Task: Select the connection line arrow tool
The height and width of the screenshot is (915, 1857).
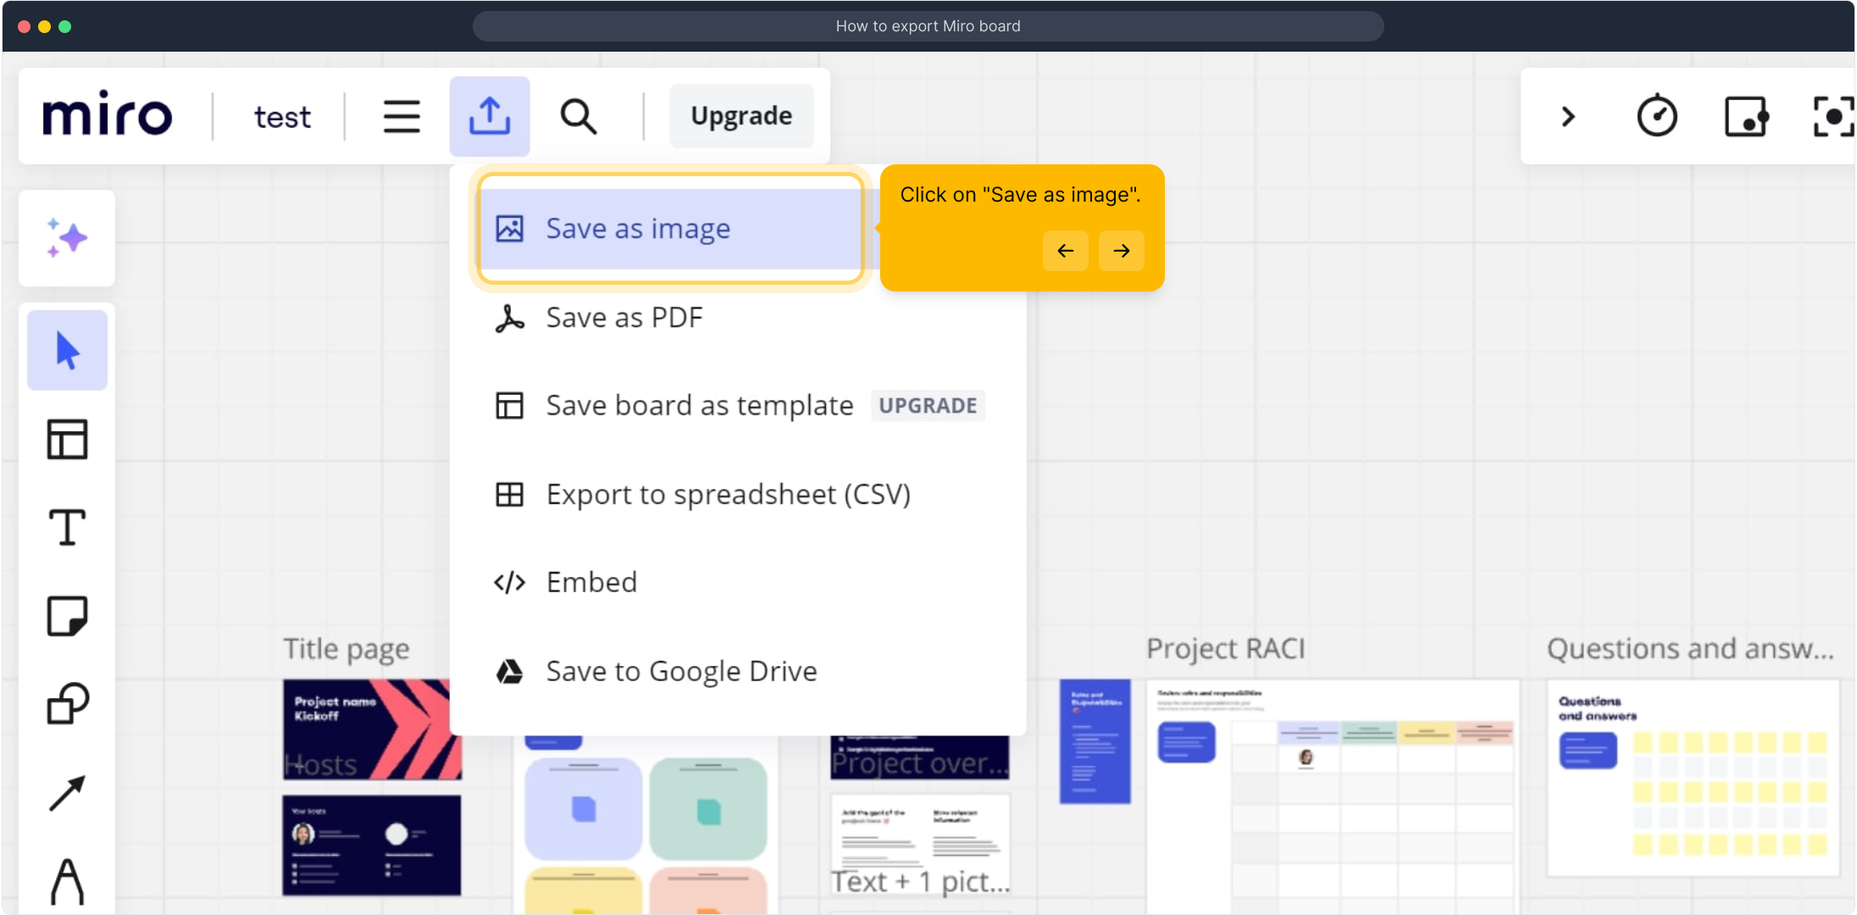Action: (x=67, y=793)
